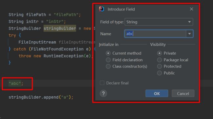This screenshot has height=119, width=213.
Task: Open the help question mark button
Action: pyautogui.click(x=103, y=93)
